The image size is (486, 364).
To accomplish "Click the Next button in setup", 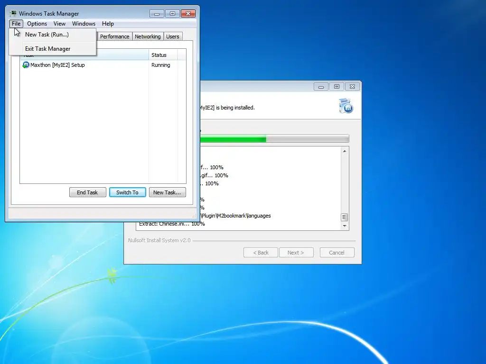I will click(x=296, y=253).
